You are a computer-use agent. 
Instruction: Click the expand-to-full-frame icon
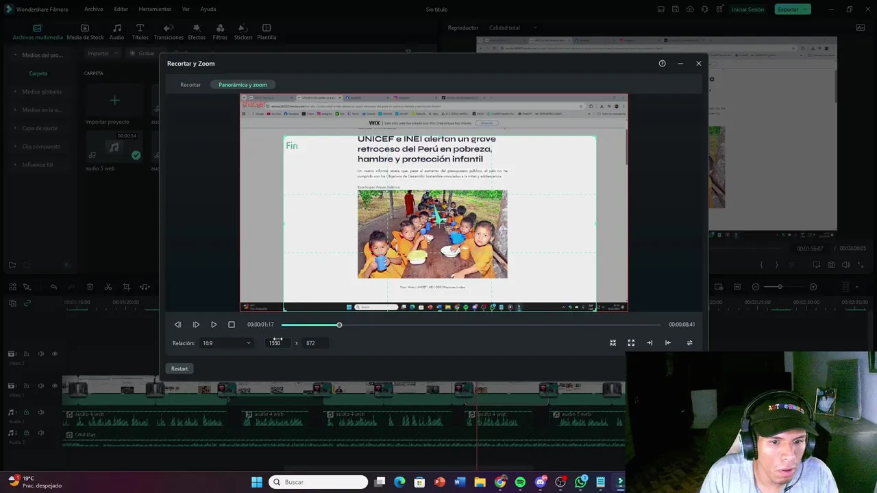pos(631,343)
